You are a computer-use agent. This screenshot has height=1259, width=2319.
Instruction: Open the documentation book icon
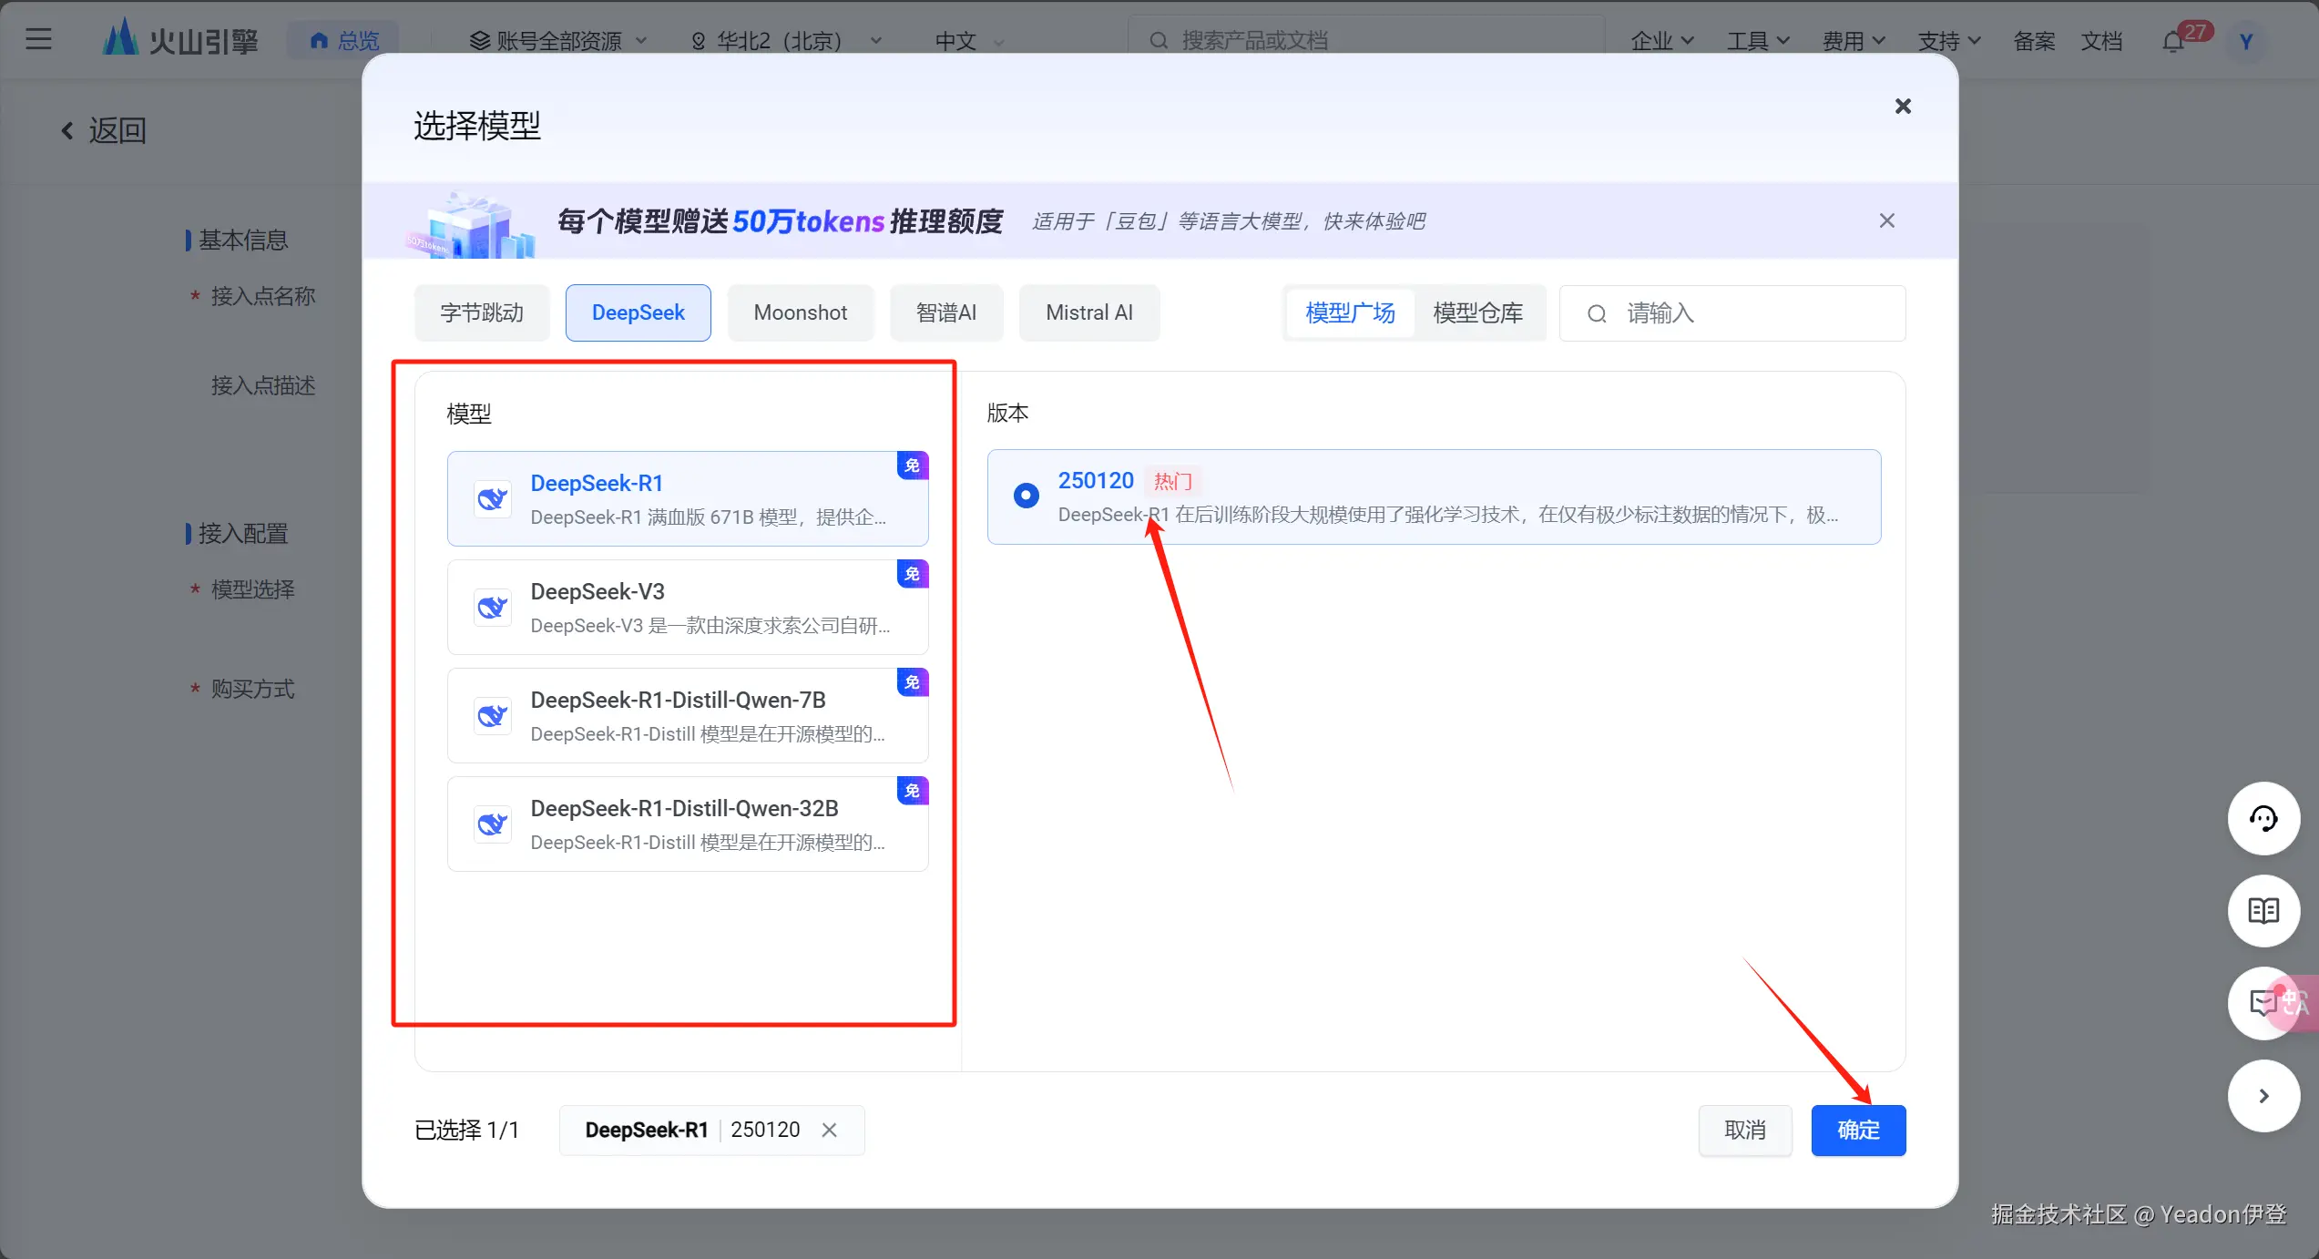click(2263, 910)
